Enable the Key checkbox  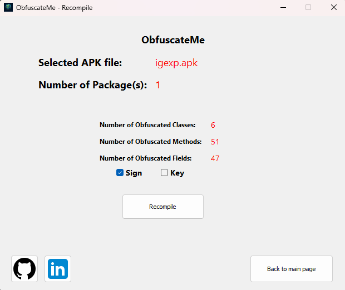tap(164, 173)
